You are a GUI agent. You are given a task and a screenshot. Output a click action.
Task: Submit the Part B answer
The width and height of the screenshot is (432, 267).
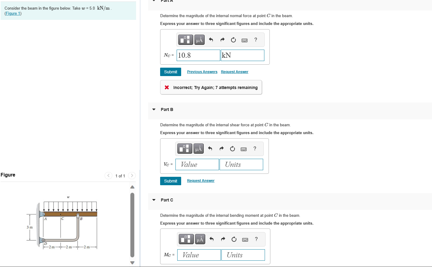point(171,181)
